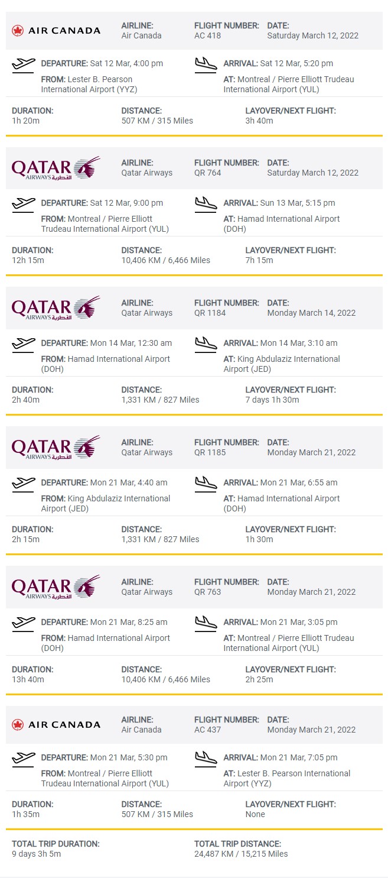The height and width of the screenshot is (878, 388).
Task: Click the departure plane icon for QR 763
Action: point(24,623)
